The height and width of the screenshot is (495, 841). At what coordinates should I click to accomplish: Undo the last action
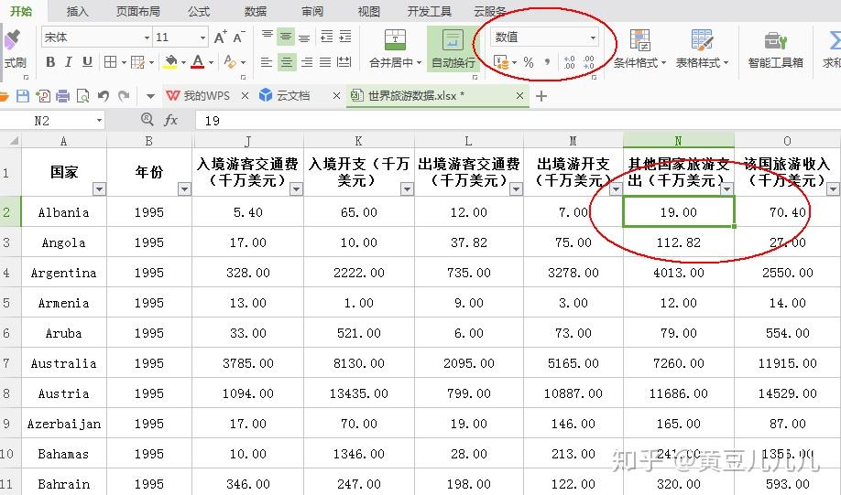(x=104, y=96)
